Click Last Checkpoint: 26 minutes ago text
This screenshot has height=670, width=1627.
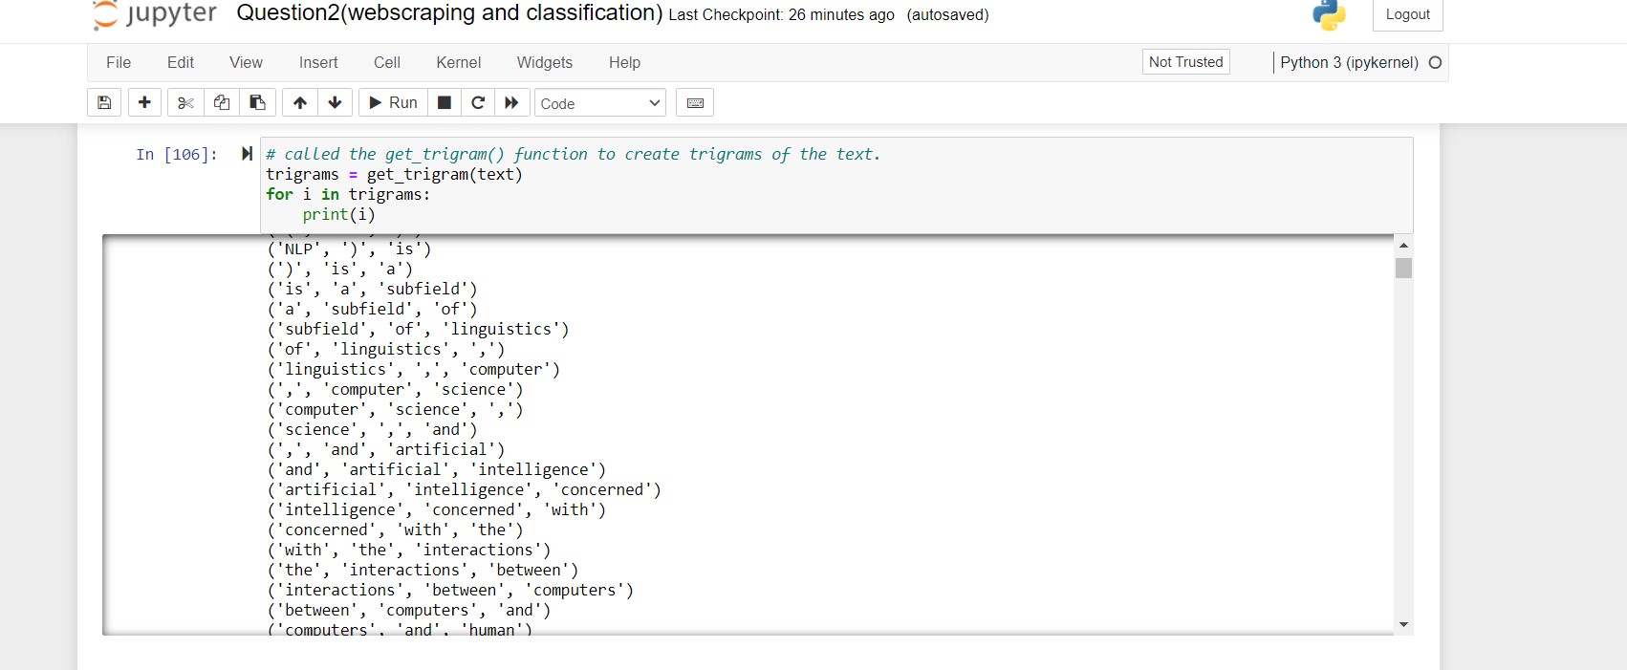pos(781,15)
